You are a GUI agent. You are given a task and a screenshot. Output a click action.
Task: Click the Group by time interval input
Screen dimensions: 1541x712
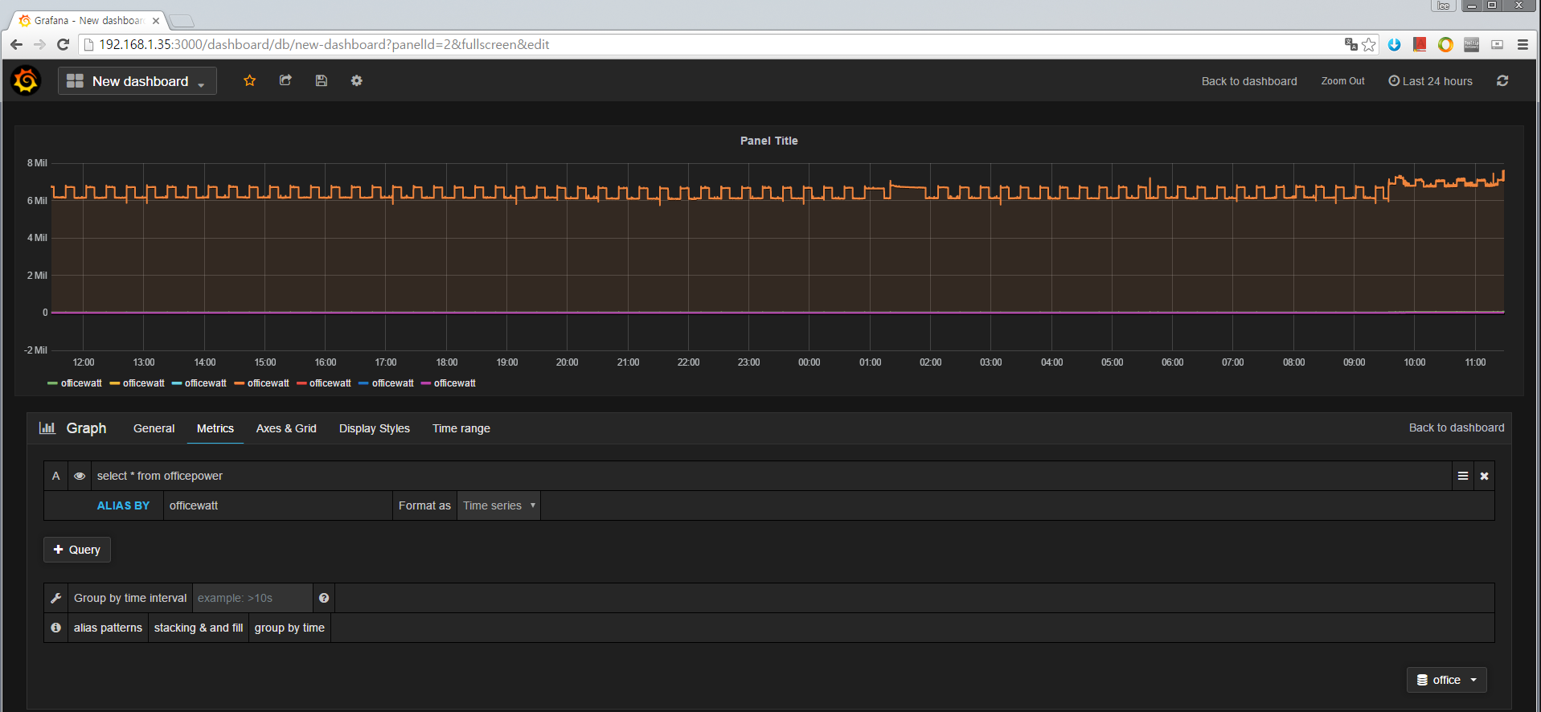(x=252, y=598)
